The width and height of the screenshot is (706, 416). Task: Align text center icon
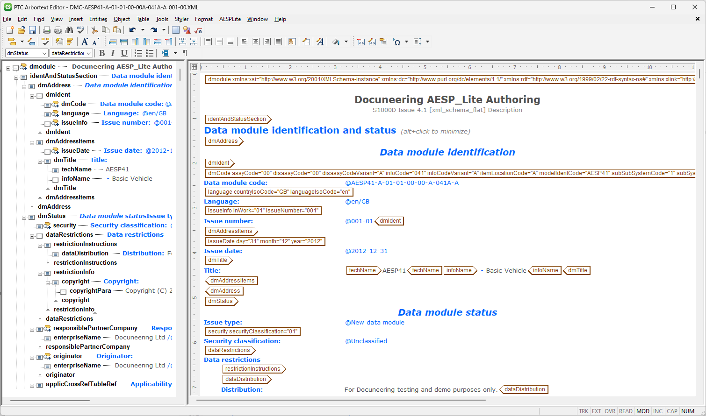[x=256, y=42]
